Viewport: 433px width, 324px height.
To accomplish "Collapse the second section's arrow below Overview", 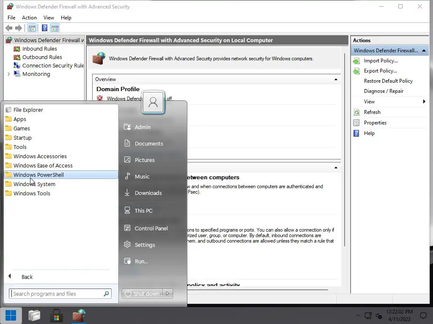I will (x=336, y=167).
